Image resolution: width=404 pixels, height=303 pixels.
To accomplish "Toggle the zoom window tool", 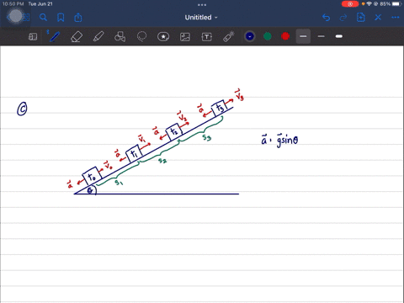I will pos(33,36).
